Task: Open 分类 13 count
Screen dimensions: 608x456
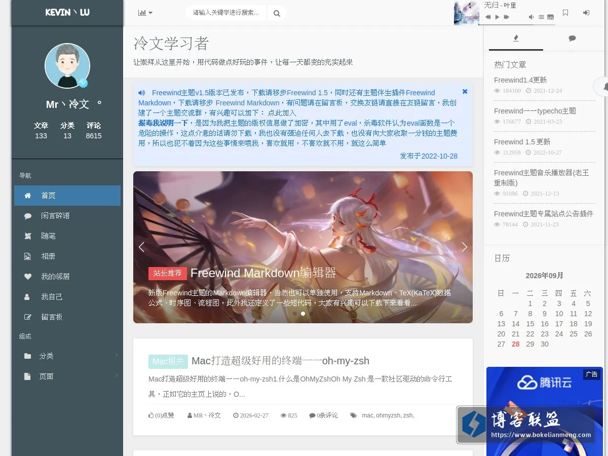Action: click(x=67, y=130)
